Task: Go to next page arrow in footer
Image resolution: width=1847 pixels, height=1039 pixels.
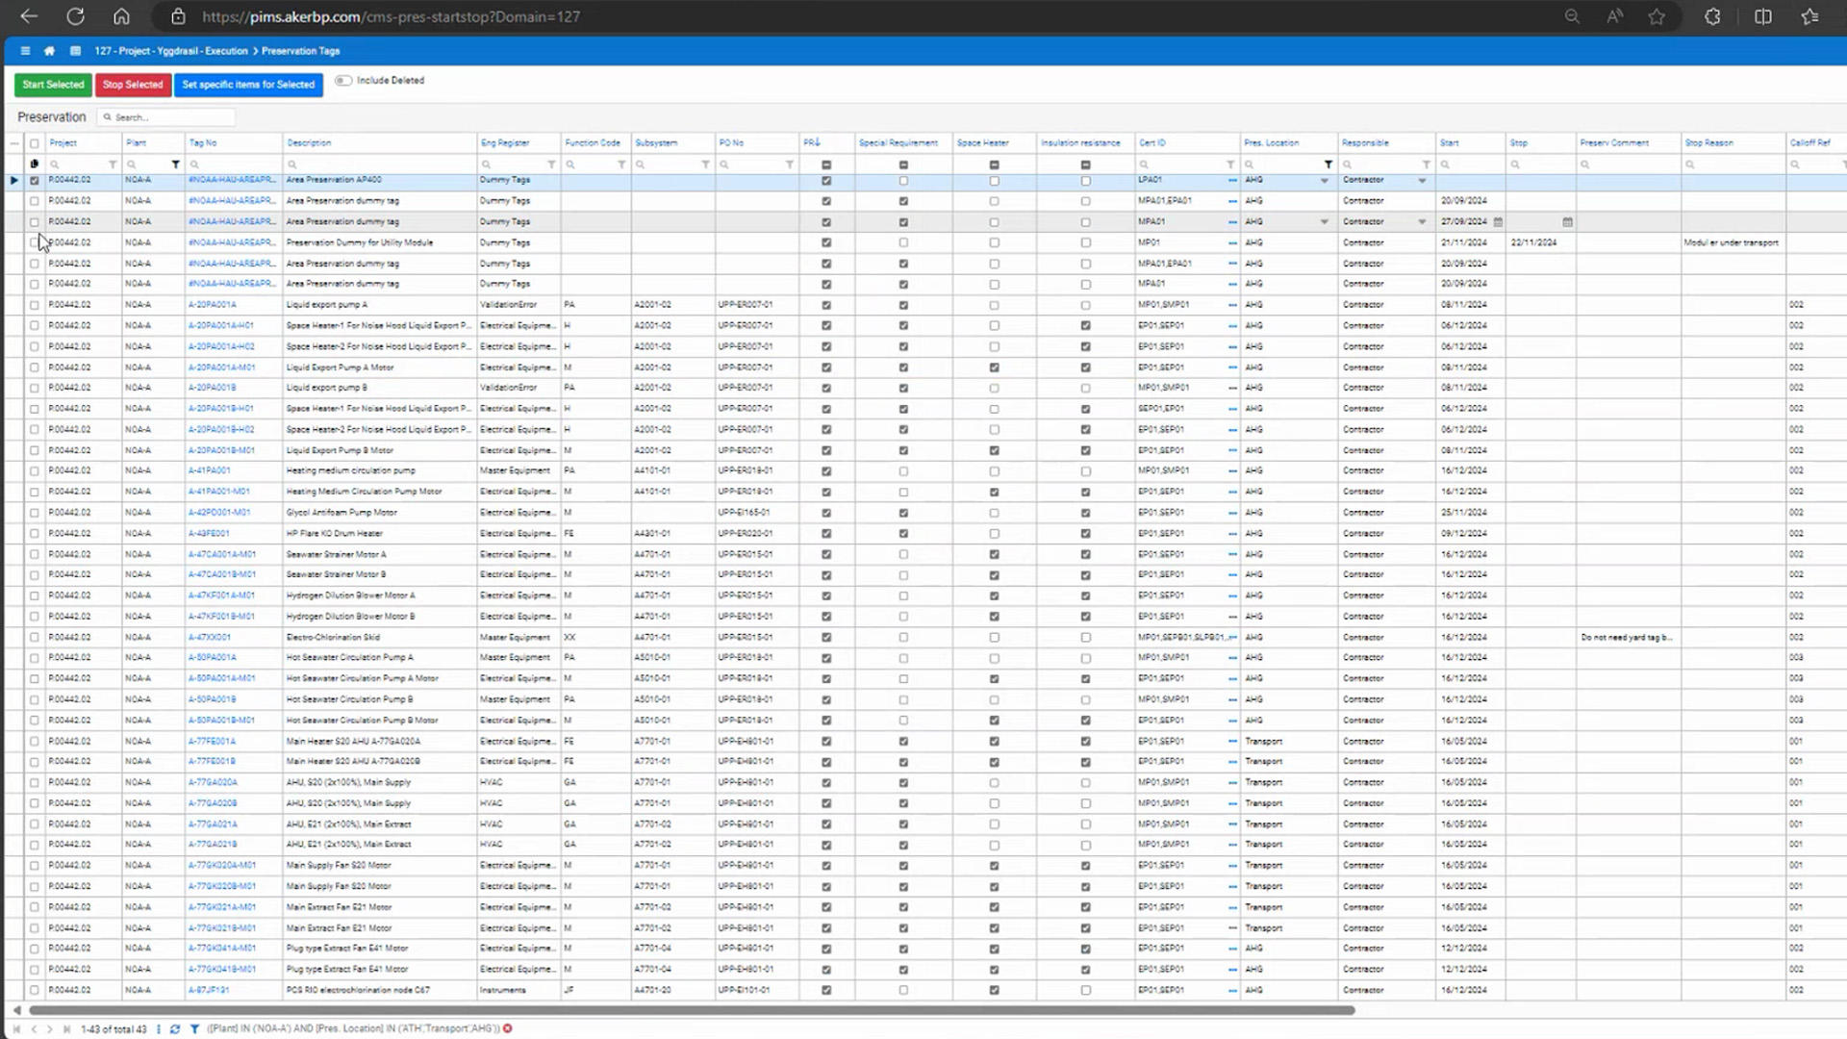Action: [50, 1028]
